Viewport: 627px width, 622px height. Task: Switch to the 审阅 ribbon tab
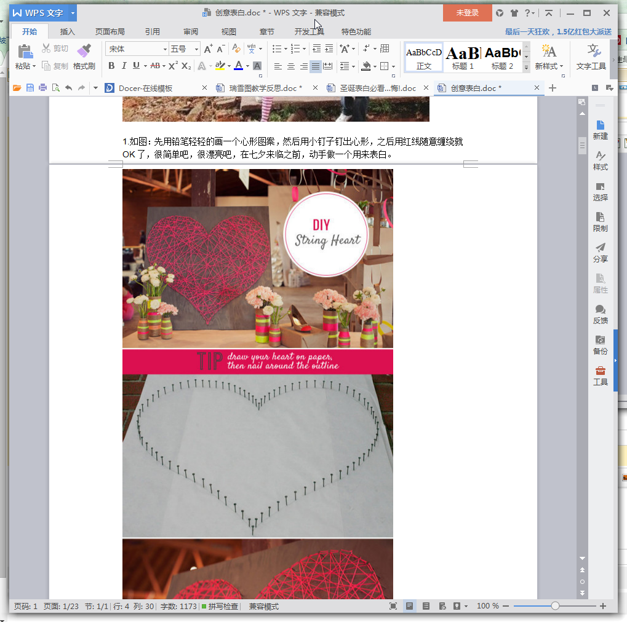[191, 31]
